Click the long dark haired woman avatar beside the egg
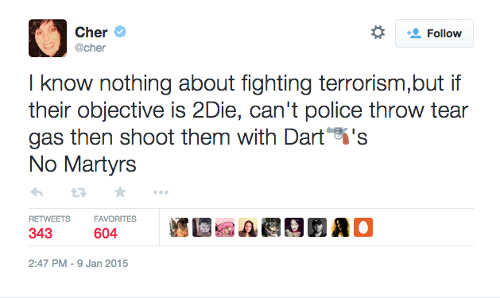Screen dimensions: 500x298 point(340,227)
